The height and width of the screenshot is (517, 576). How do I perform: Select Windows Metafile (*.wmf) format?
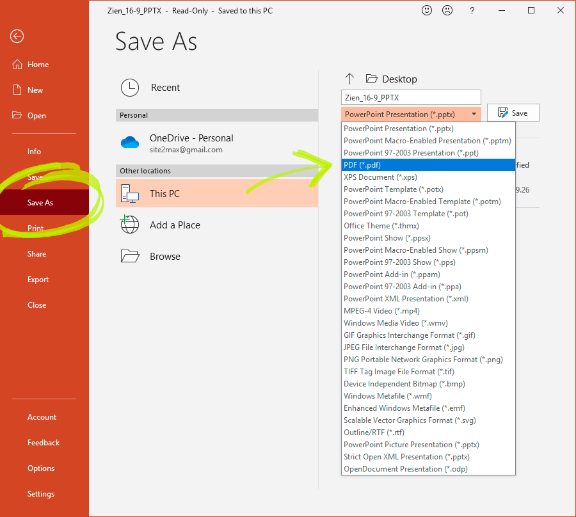pyautogui.click(x=428, y=396)
